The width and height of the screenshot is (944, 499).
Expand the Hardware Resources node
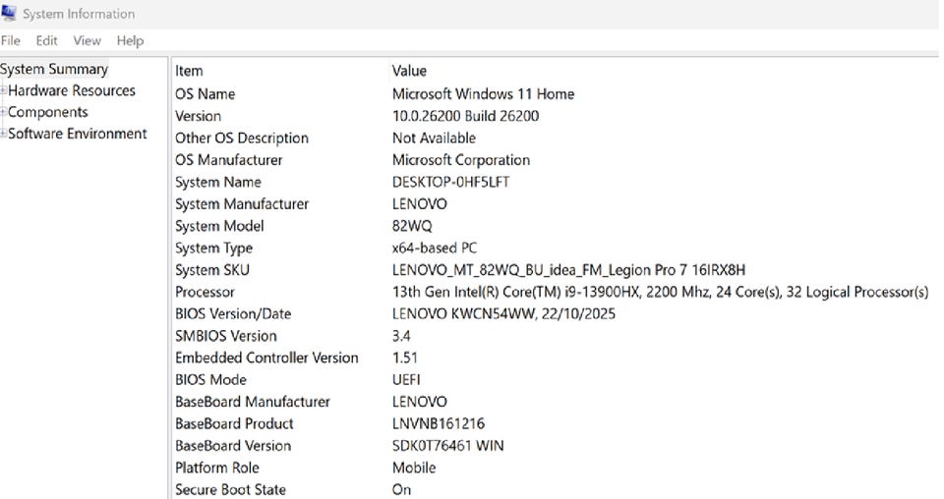(4, 91)
